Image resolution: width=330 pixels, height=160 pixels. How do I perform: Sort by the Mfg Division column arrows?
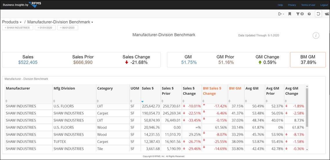(55, 101)
